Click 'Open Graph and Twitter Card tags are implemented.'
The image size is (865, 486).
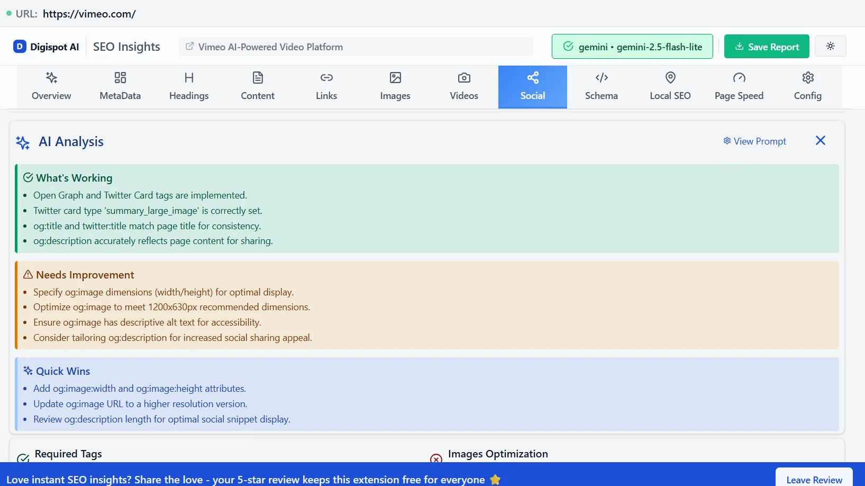click(140, 195)
